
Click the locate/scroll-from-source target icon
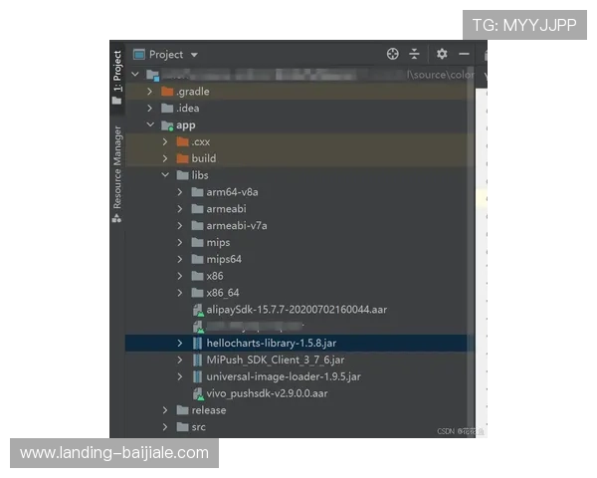pos(393,54)
